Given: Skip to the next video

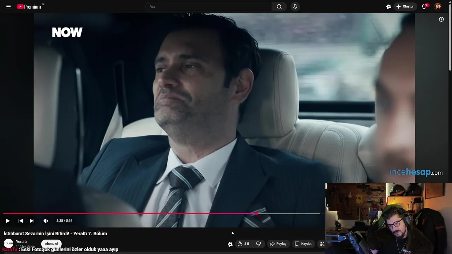Looking at the screenshot, I should [32, 221].
